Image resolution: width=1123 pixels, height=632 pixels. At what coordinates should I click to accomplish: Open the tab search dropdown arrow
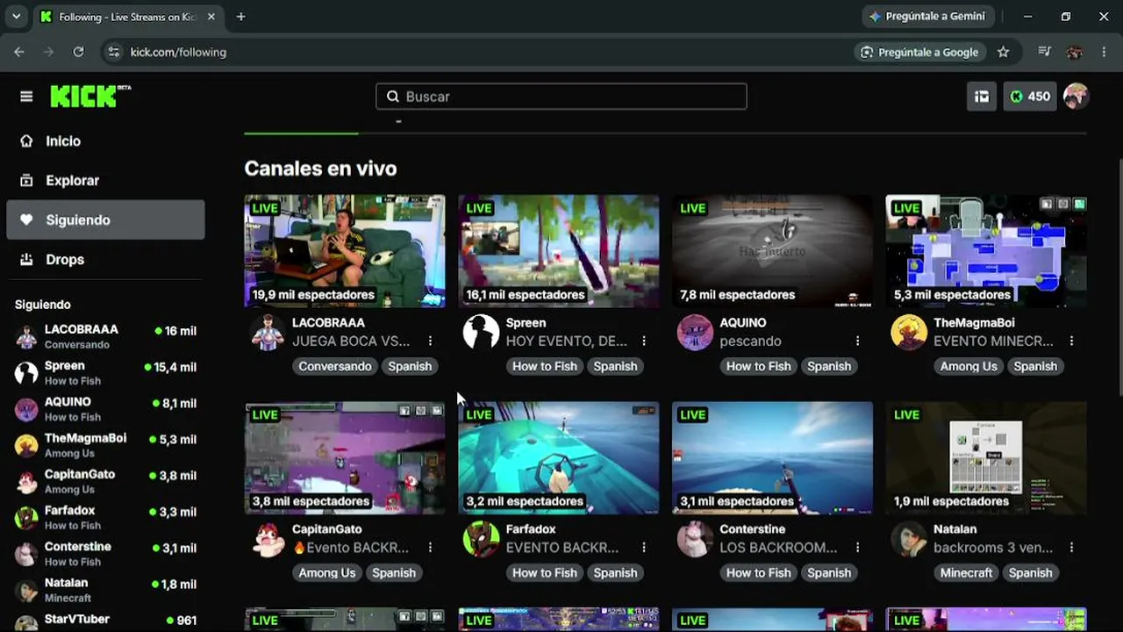(x=16, y=17)
